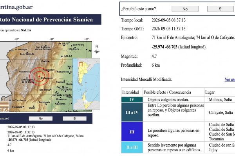Image resolution: width=235 pixels, height=156 pixels.
Task: Click the 'Sentido levemente por algunas personas' cell
Action: pos(174,147)
